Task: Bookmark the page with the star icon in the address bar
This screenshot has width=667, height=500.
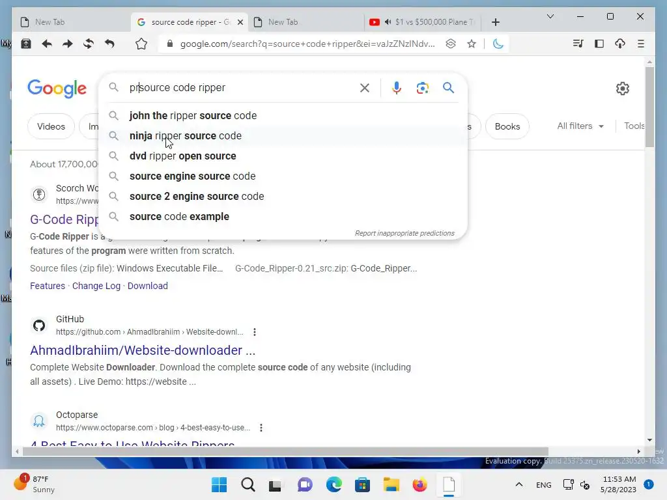Action: click(472, 44)
